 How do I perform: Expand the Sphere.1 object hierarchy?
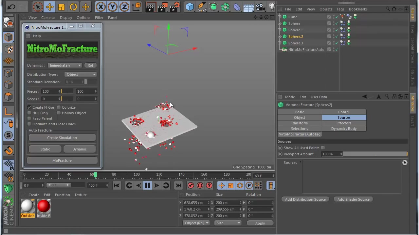pos(280,30)
